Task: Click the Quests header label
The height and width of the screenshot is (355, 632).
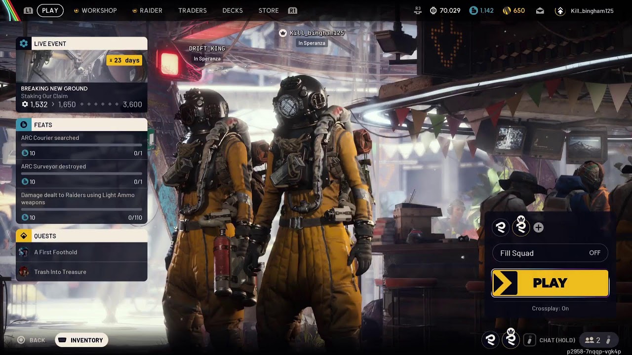Action: point(45,236)
